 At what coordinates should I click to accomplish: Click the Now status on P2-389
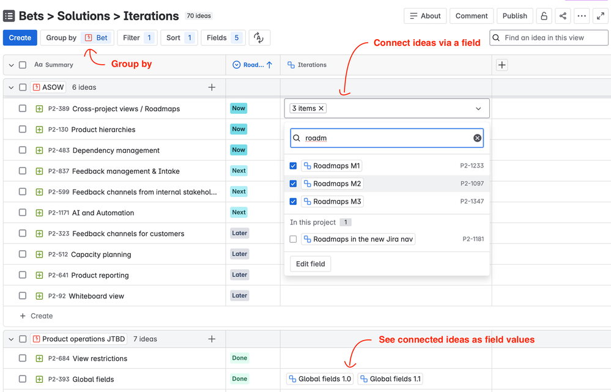pyautogui.click(x=239, y=108)
